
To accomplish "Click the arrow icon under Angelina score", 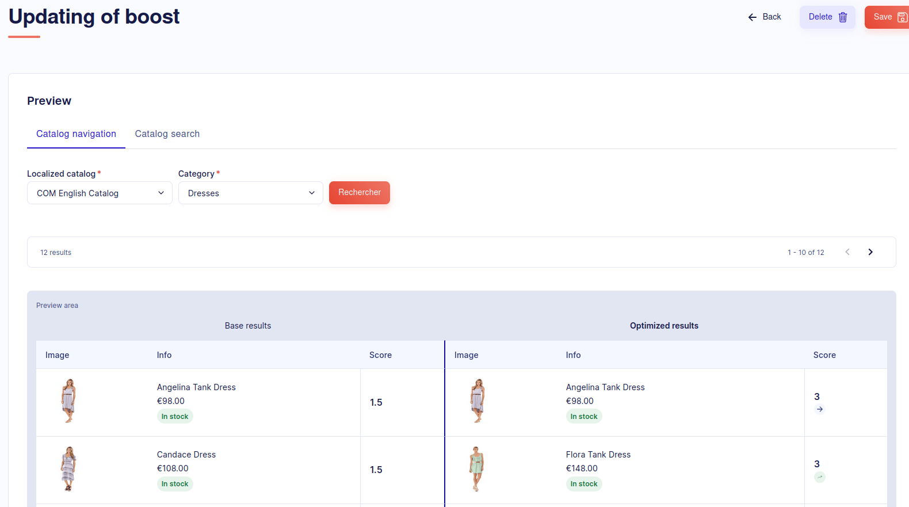I will pyautogui.click(x=820, y=409).
